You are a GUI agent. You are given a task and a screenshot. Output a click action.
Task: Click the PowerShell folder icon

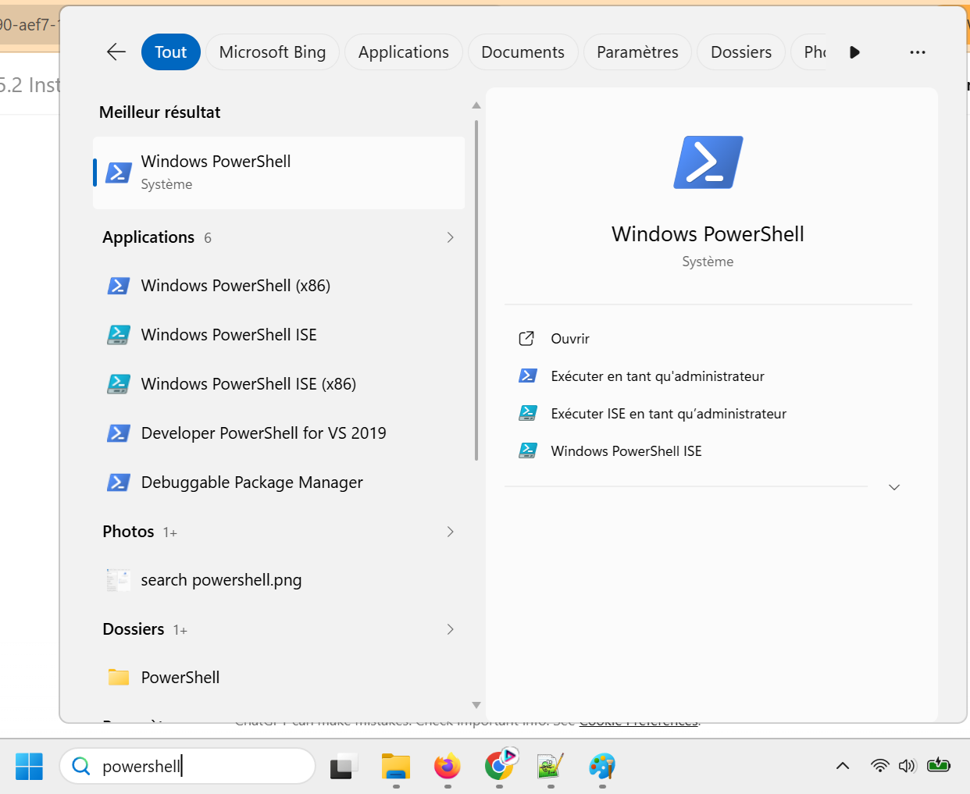click(119, 677)
